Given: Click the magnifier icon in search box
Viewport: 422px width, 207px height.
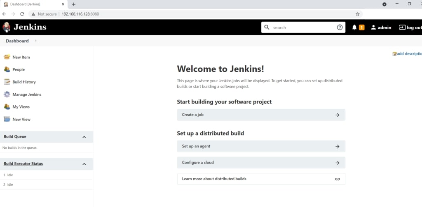Looking at the screenshot, I should click(267, 28).
